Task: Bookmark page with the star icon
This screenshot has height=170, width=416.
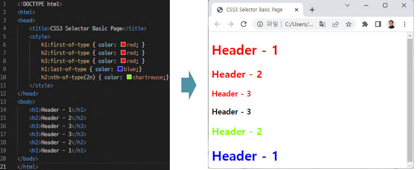Action: (349, 24)
